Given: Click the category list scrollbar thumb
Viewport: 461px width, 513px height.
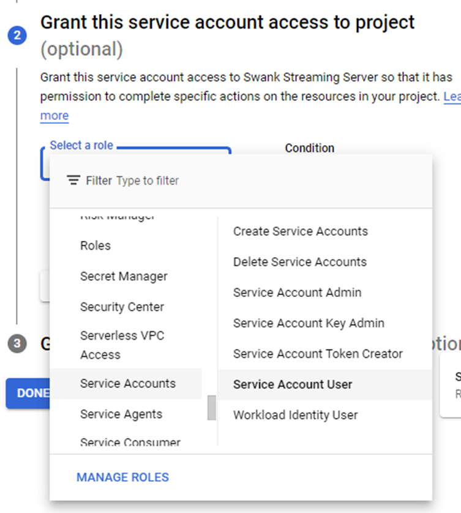Looking at the screenshot, I should [212, 408].
